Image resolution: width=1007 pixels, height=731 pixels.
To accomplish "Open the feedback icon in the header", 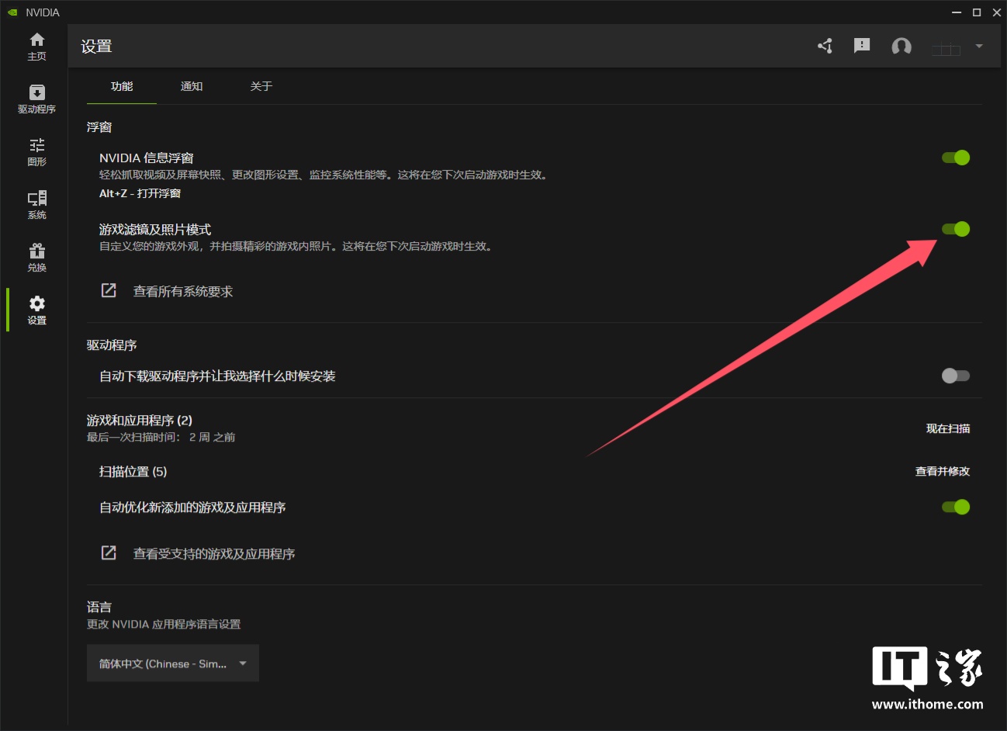I will click(x=861, y=46).
